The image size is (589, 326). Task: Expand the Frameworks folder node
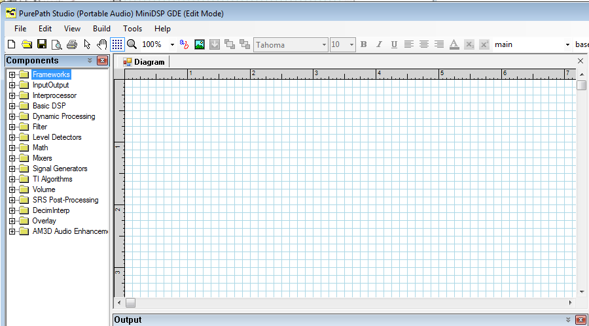[12, 74]
